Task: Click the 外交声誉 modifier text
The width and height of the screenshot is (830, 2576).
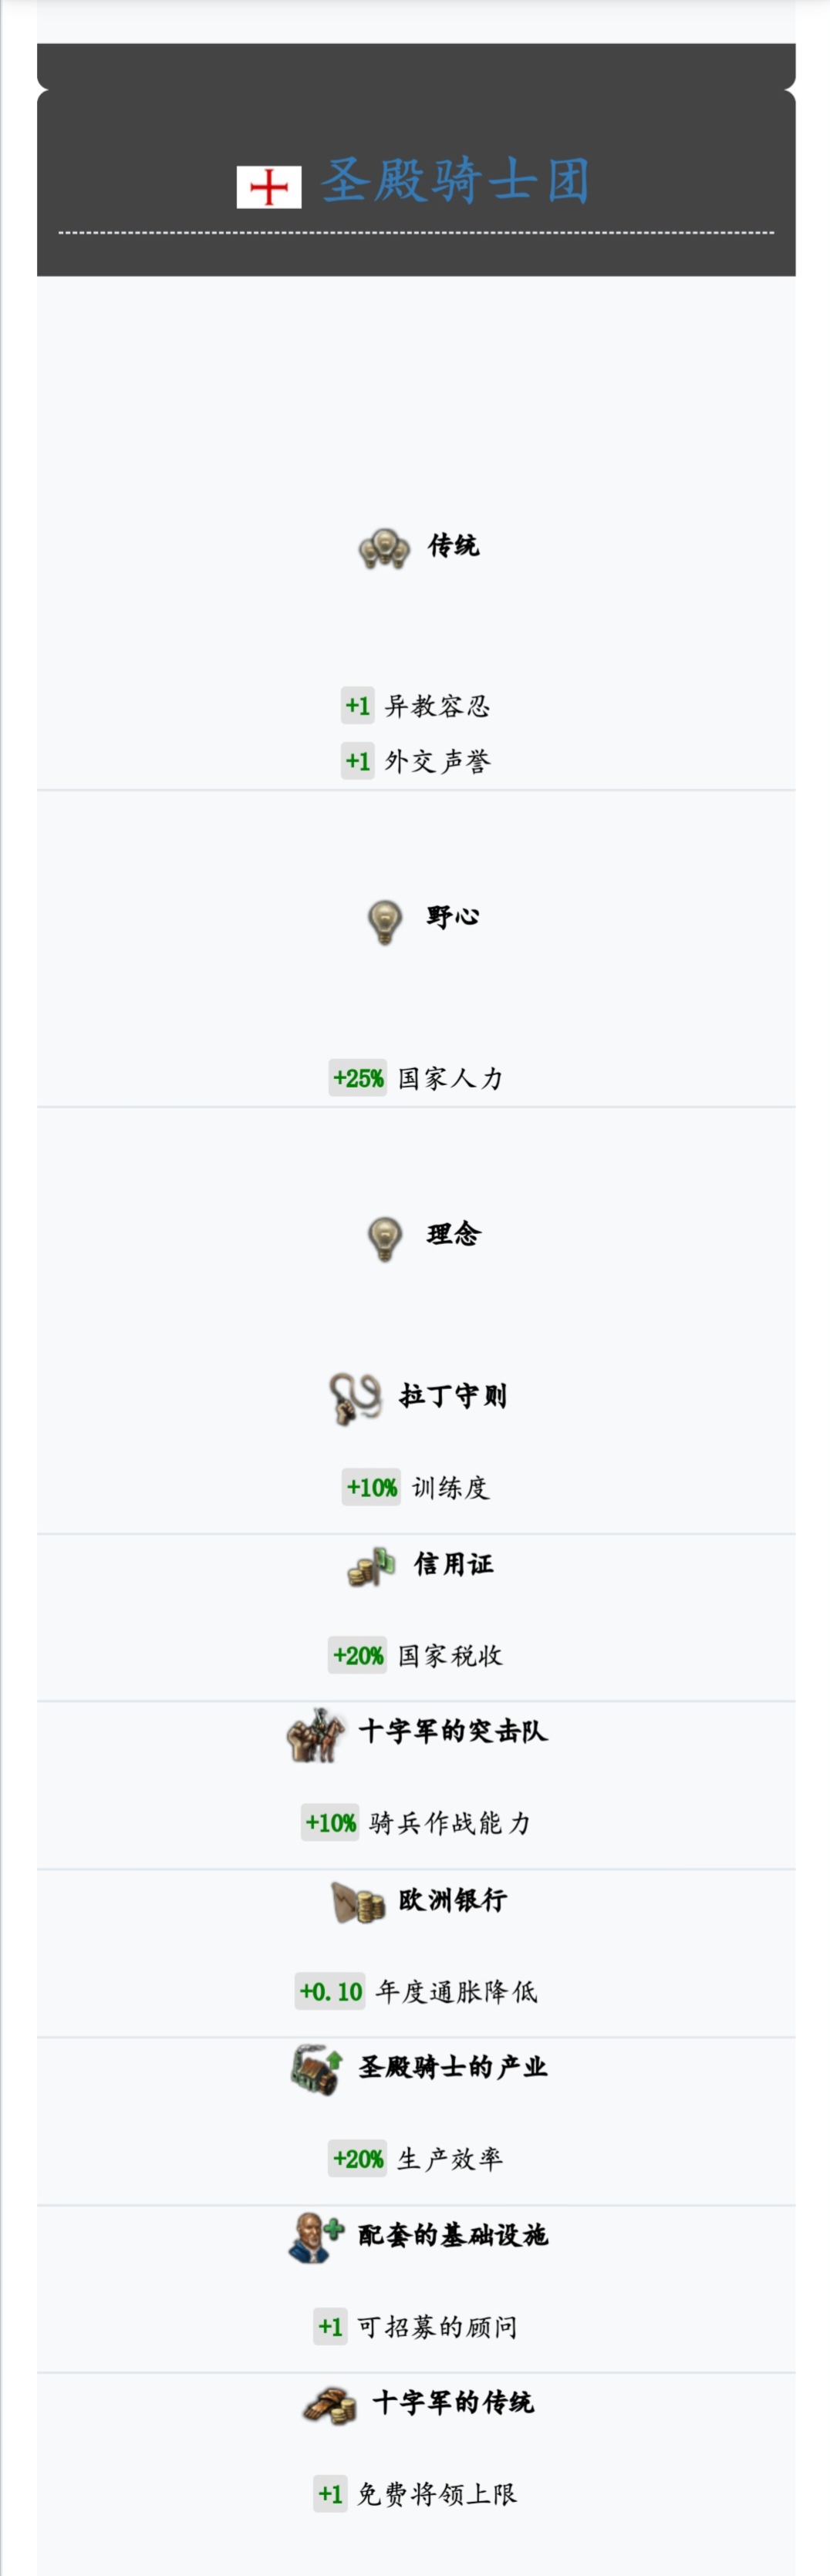Action: (x=438, y=761)
